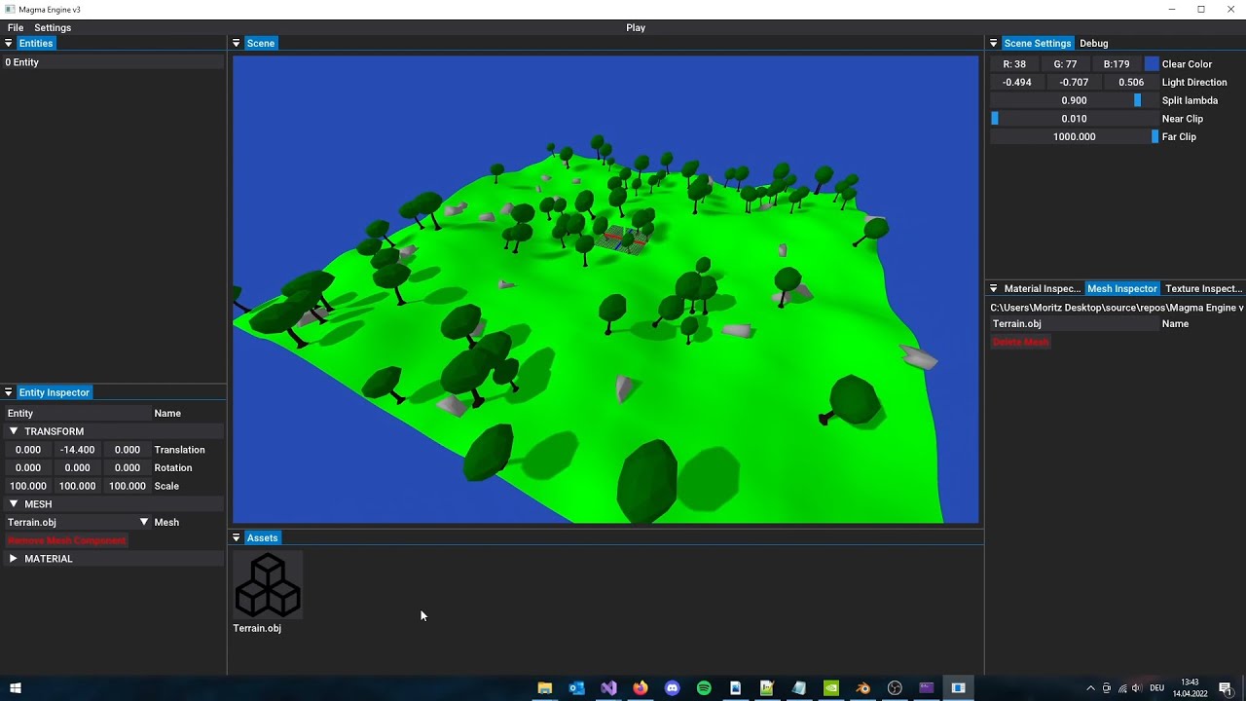Open Firefox from the taskbar

(640, 688)
